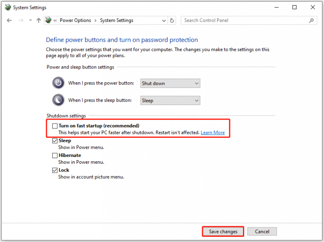The height and width of the screenshot is (242, 324).
Task: Go back using the back arrow
Action: coord(9,21)
